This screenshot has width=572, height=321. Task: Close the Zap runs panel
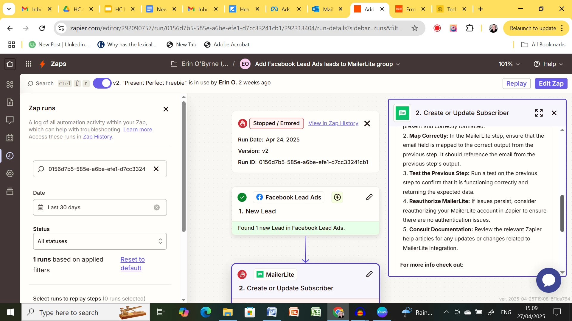(166, 109)
